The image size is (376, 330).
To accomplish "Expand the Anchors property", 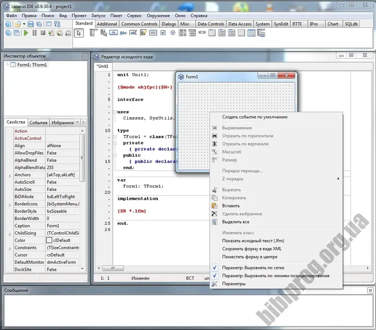I will (x=10, y=176).
